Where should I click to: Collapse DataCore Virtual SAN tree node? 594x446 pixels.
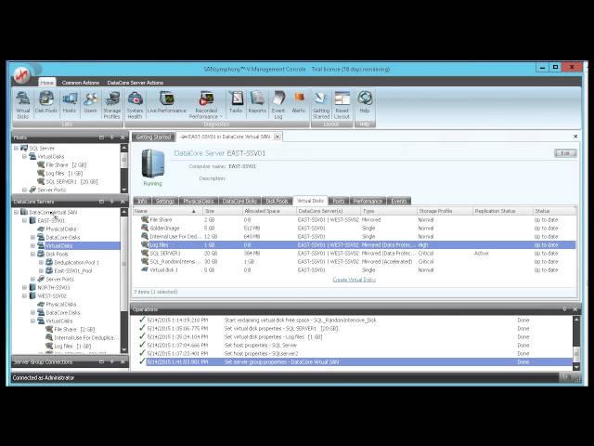click(17, 212)
